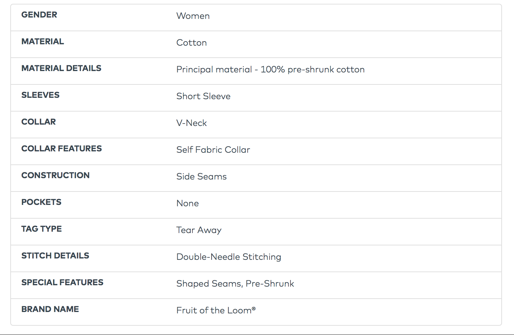Click the SLEEVES row label

pyautogui.click(x=40, y=95)
